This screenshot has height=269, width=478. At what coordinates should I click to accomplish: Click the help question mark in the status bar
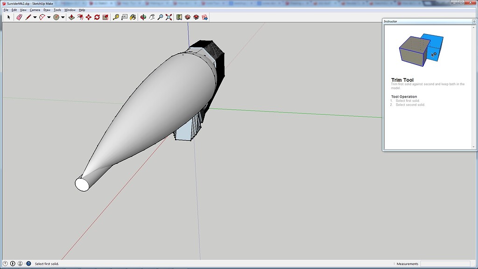[28, 263]
